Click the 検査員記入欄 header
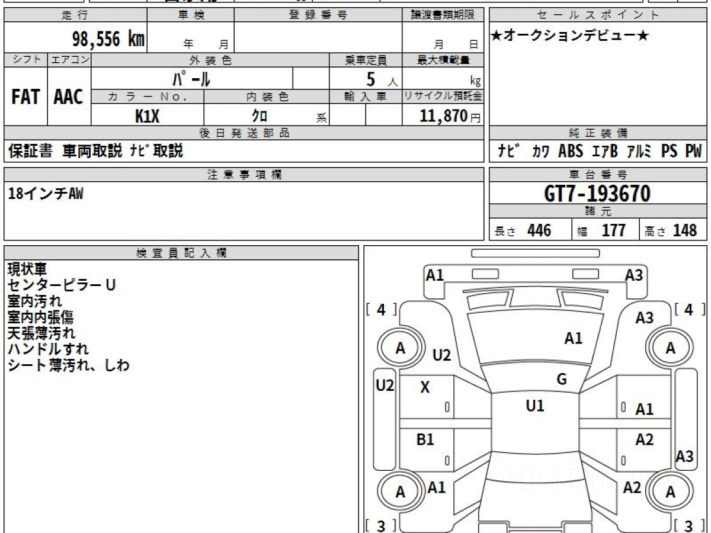Viewport: 711px width, 533px height. click(x=181, y=253)
